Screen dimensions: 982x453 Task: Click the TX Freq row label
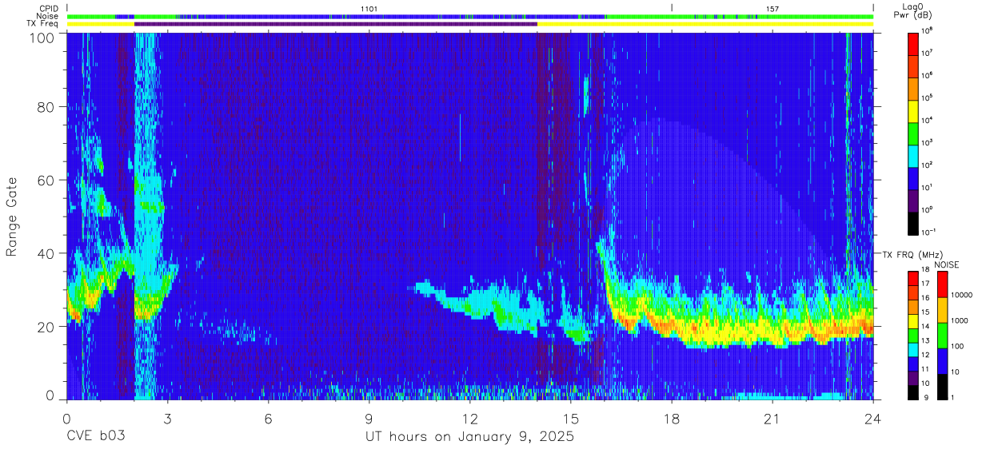click(x=43, y=24)
